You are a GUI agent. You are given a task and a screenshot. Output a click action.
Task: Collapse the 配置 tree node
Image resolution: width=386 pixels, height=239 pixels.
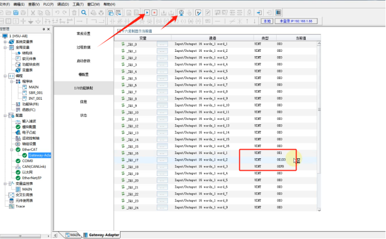5,115
